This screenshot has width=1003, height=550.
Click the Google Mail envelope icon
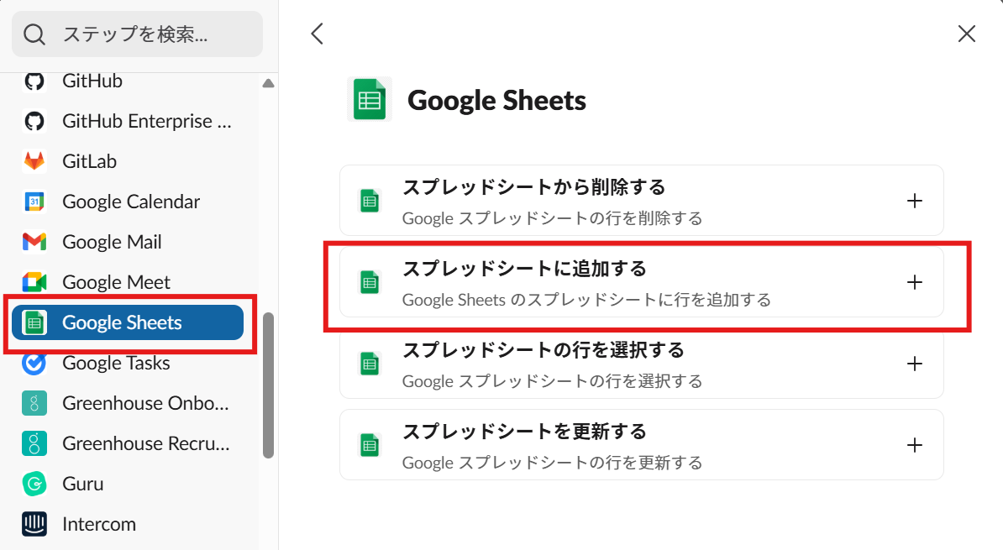(34, 242)
